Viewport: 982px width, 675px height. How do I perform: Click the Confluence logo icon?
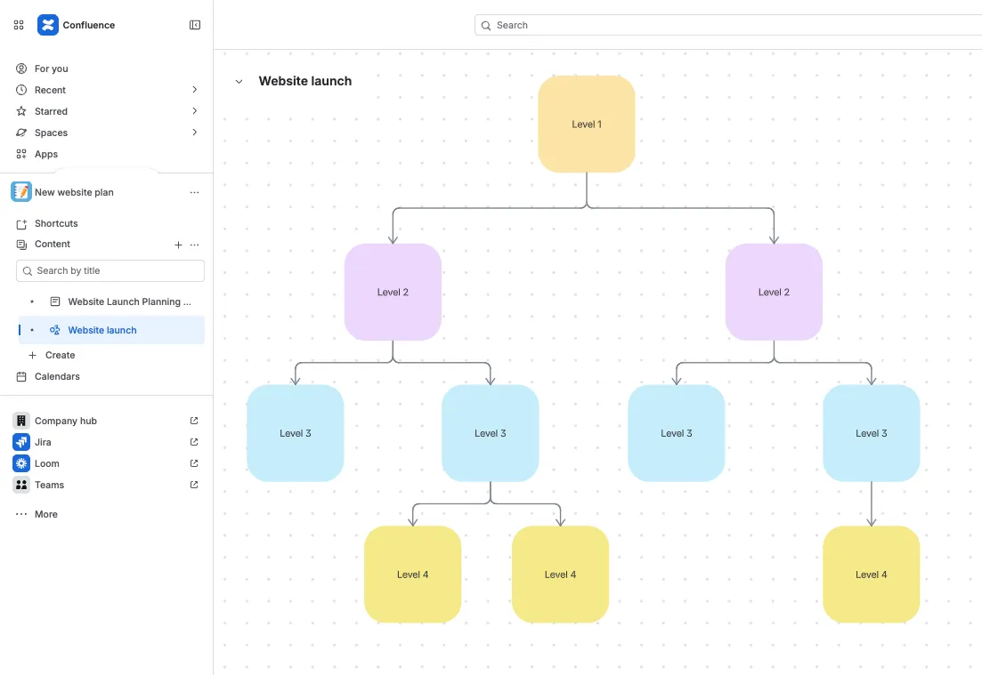(x=47, y=25)
